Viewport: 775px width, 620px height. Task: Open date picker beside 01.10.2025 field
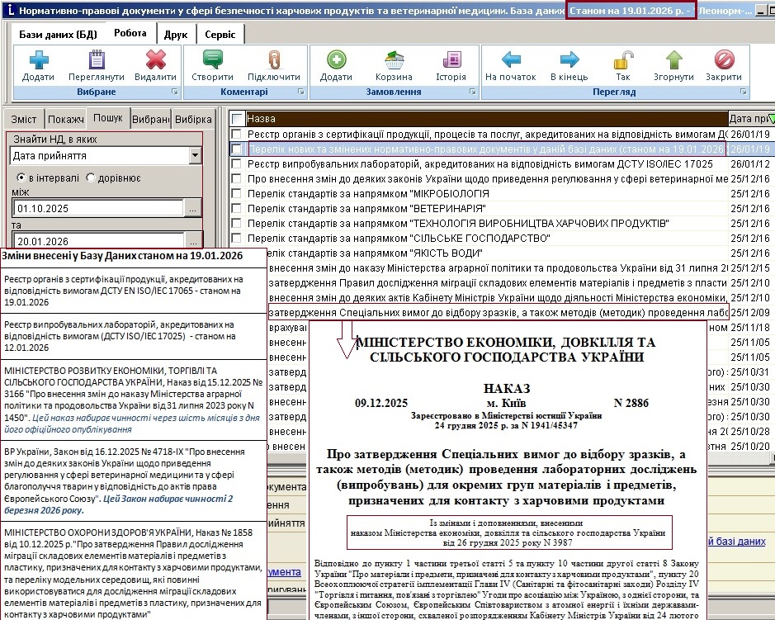[193, 210]
